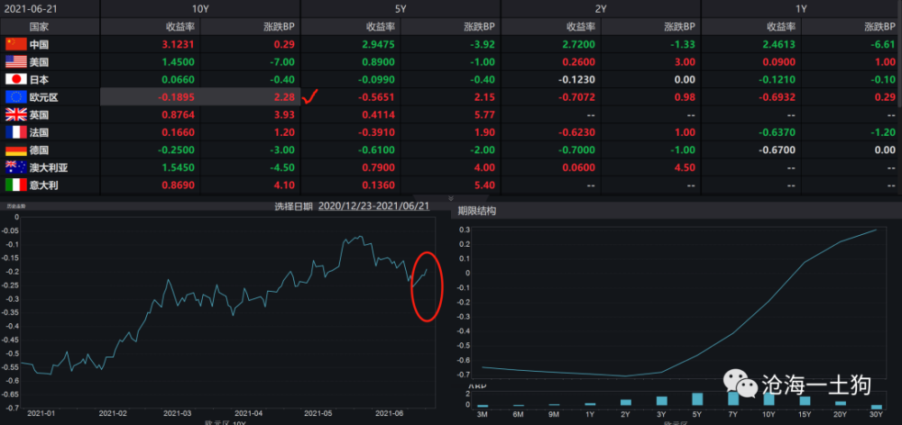Select the 5Y maturity column header
The height and width of the screenshot is (425, 902).
point(400,9)
